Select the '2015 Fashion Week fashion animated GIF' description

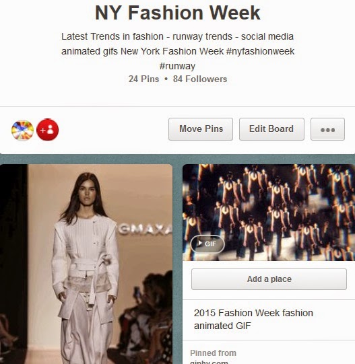click(x=253, y=319)
